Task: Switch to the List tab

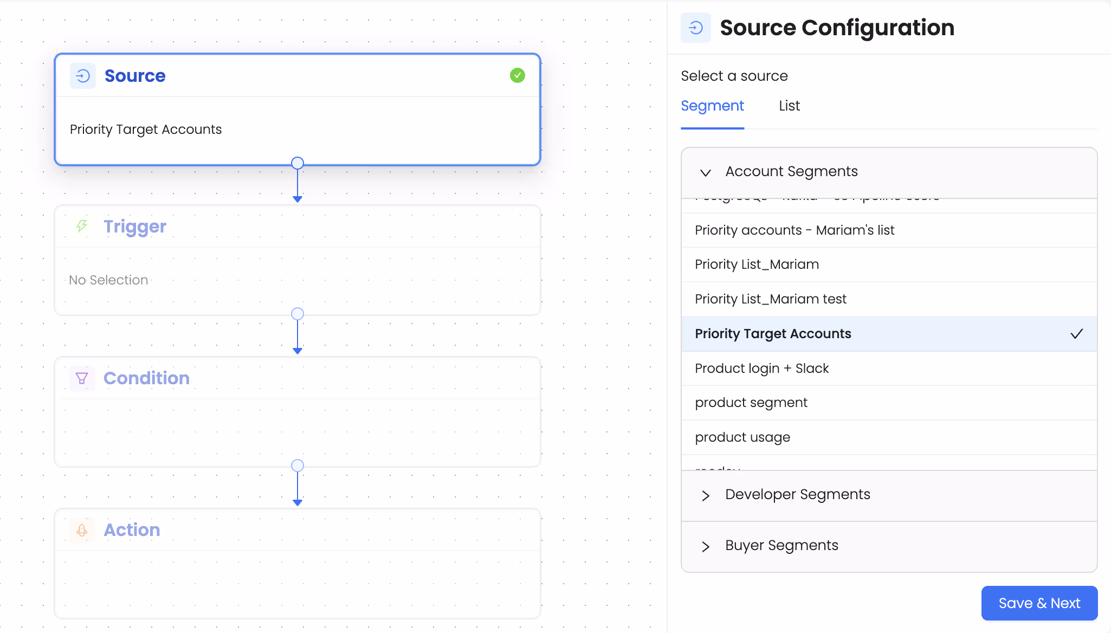Action: coord(789,106)
